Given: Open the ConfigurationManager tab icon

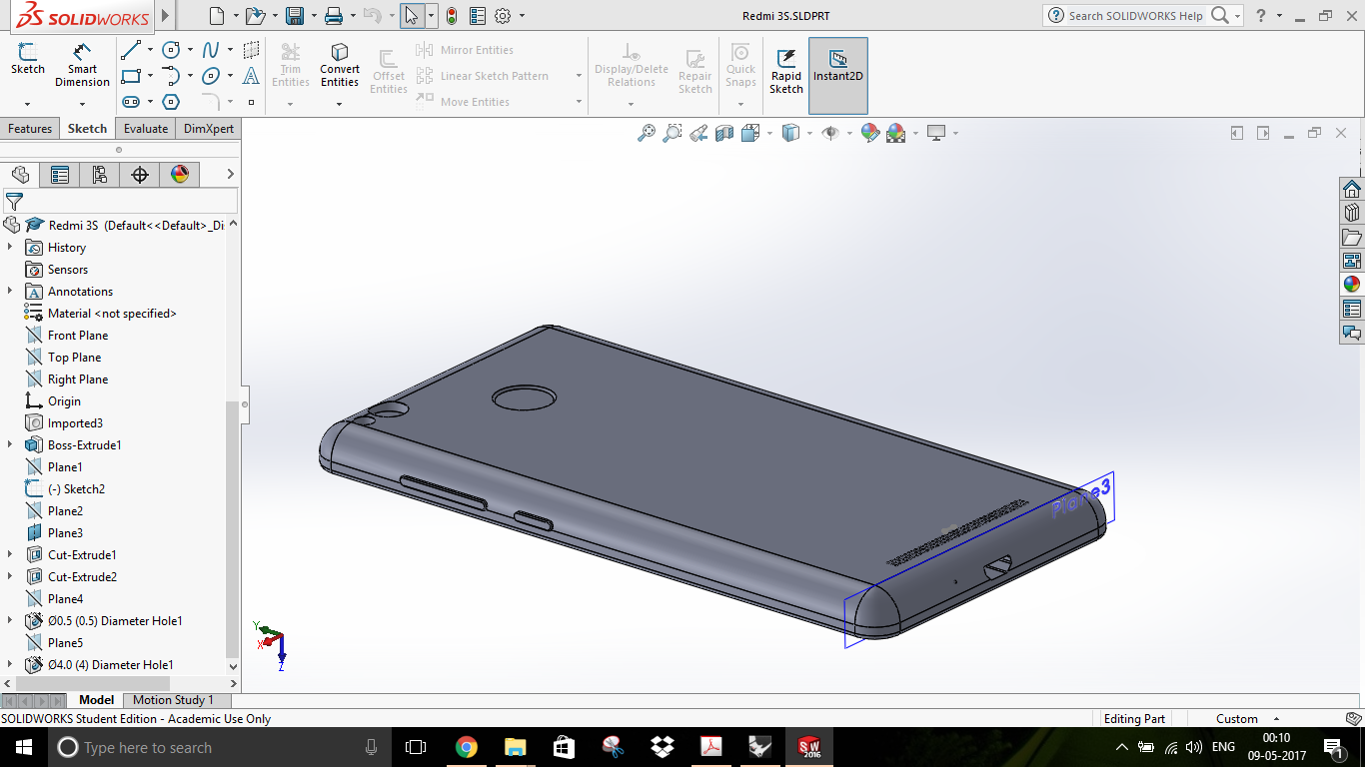Looking at the screenshot, I should pyautogui.click(x=100, y=175).
